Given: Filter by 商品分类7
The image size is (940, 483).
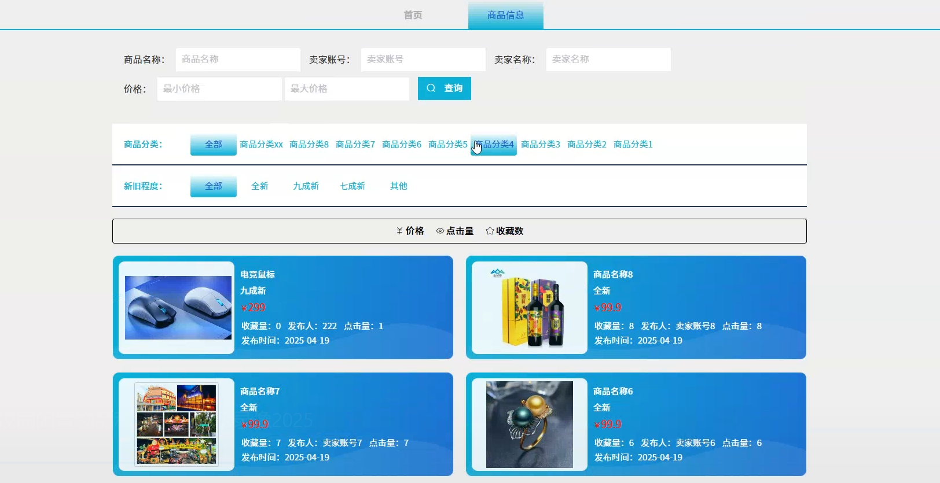Looking at the screenshot, I should point(355,145).
